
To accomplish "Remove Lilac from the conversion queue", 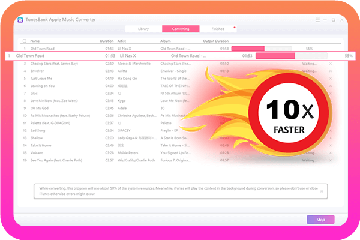I will pyautogui.click(x=331, y=94).
